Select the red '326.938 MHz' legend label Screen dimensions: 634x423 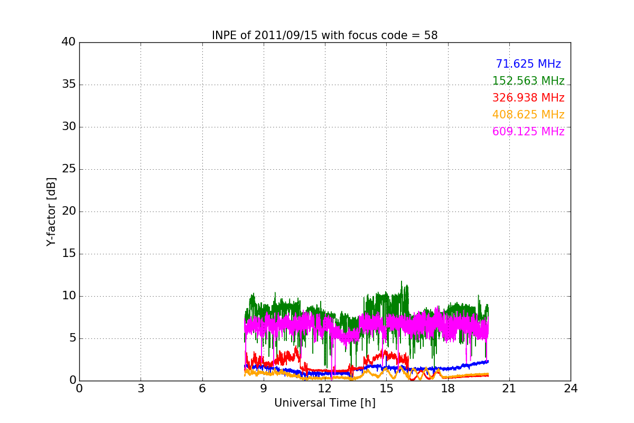(x=528, y=98)
